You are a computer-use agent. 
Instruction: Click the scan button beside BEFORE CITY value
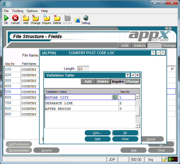pos(115,97)
